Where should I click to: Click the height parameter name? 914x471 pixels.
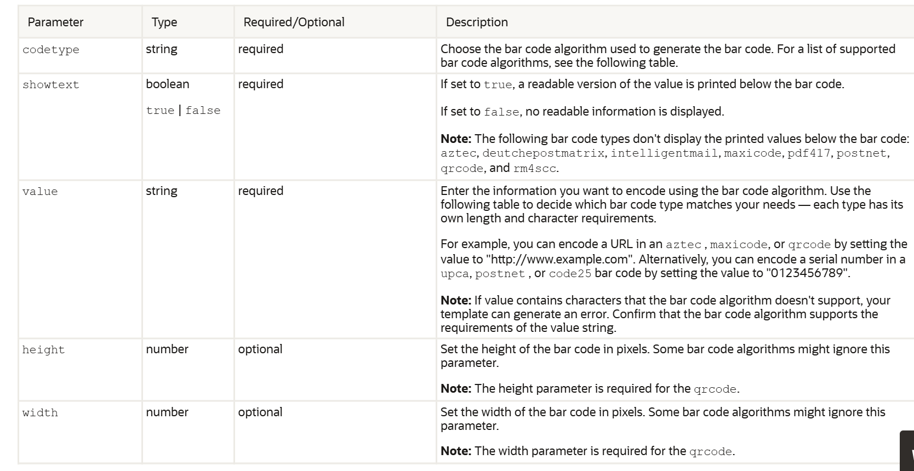[43, 350]
